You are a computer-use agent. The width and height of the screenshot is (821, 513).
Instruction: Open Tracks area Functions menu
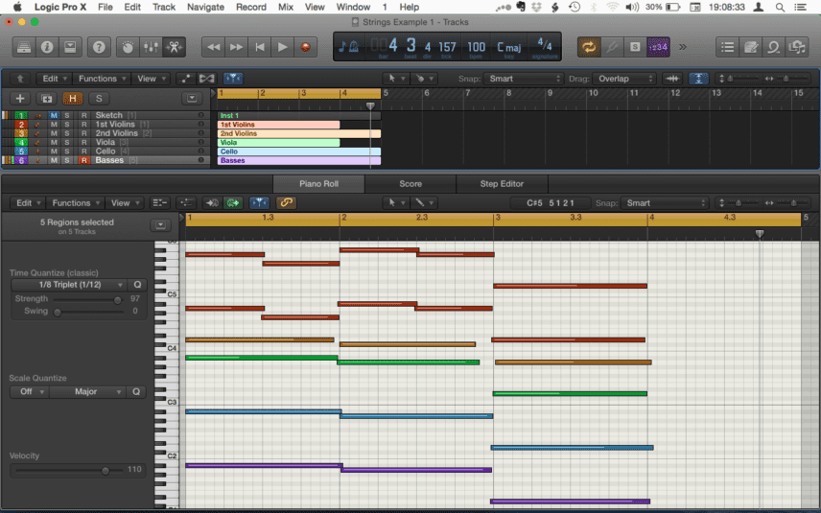[102, 79]
